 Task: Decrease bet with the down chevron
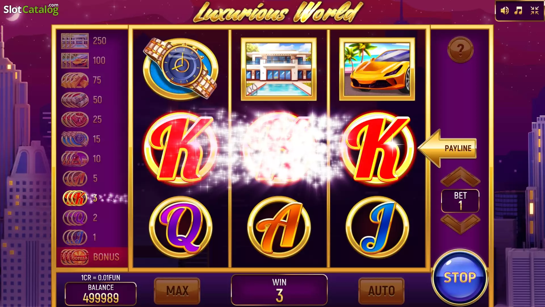coord(460,224)
